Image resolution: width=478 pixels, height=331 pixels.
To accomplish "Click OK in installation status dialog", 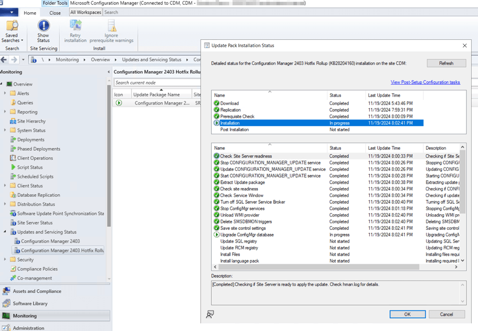I will click(407, 314).
